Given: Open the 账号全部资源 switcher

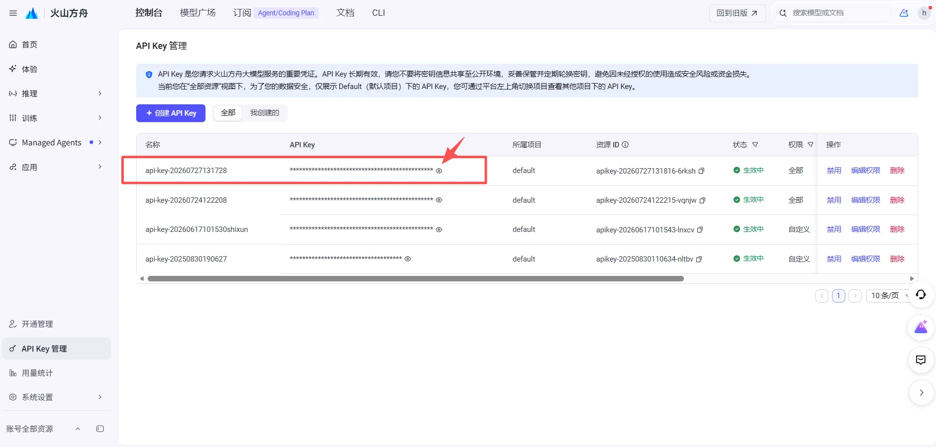Looking at the screenshot, I should 43,429.
